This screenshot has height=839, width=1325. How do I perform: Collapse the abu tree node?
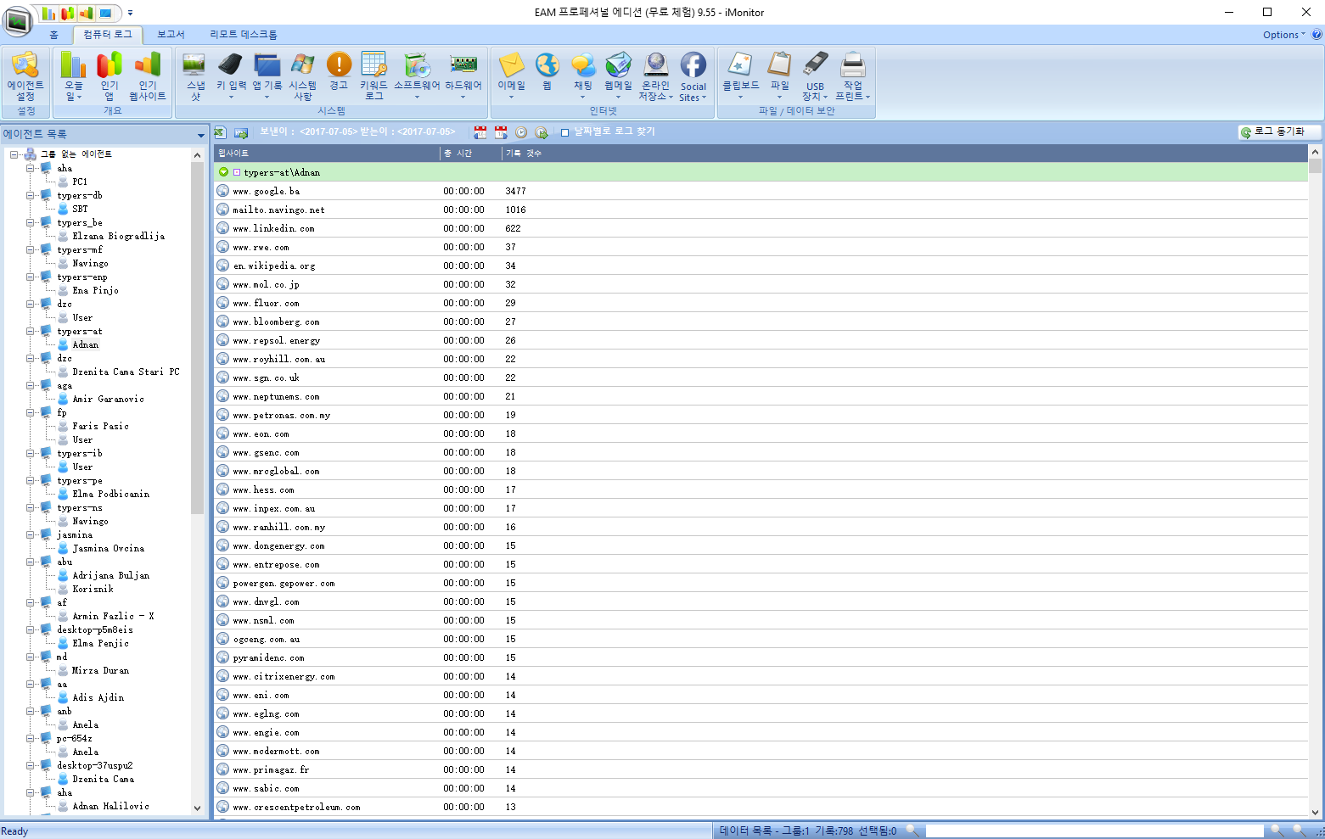pos(31,562)
